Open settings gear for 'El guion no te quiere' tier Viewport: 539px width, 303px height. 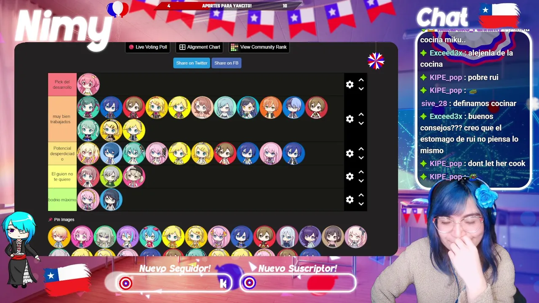pyautogui.click(x=350, y=176)
